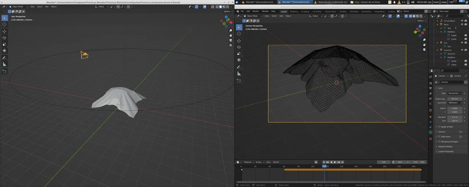Select the Transform tool in left Blender window

coord(4,51)
